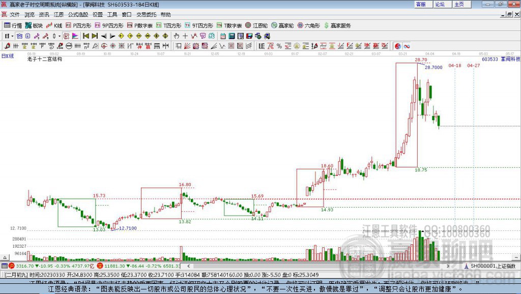Open the 板块 sector view
This screenshot has height=294, width=521.
34,25
